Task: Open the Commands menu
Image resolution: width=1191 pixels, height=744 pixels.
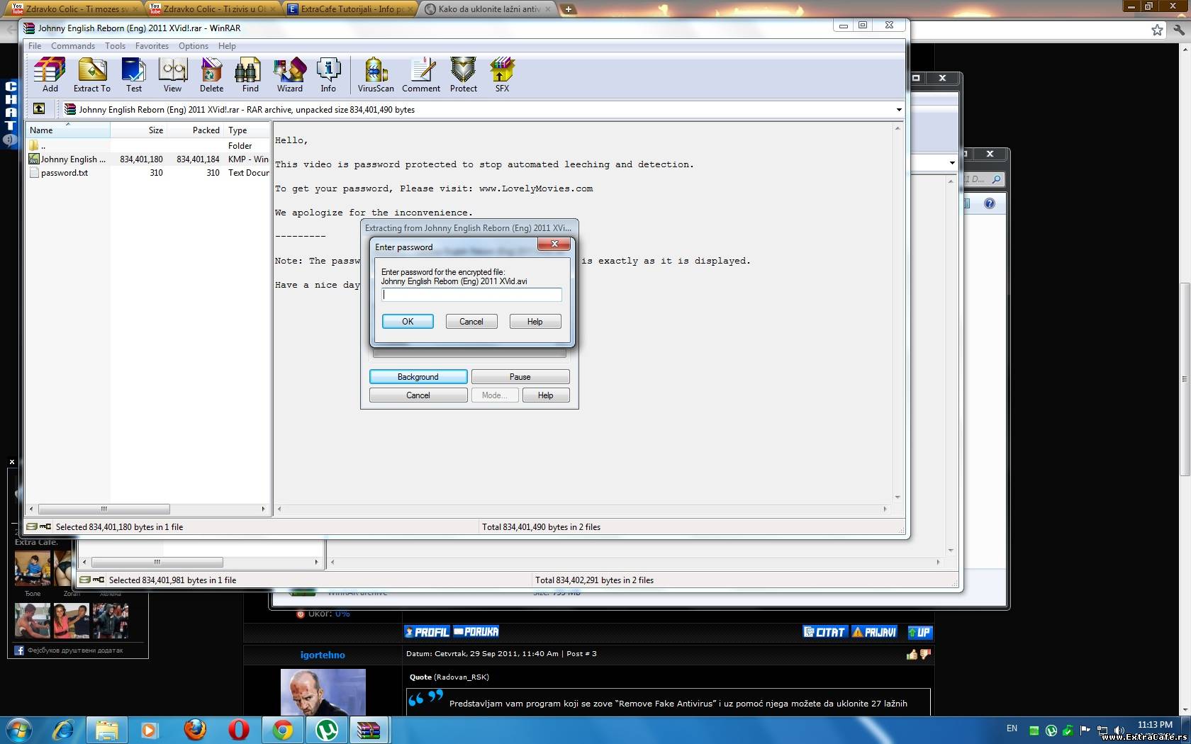Action: click(73, 46)
